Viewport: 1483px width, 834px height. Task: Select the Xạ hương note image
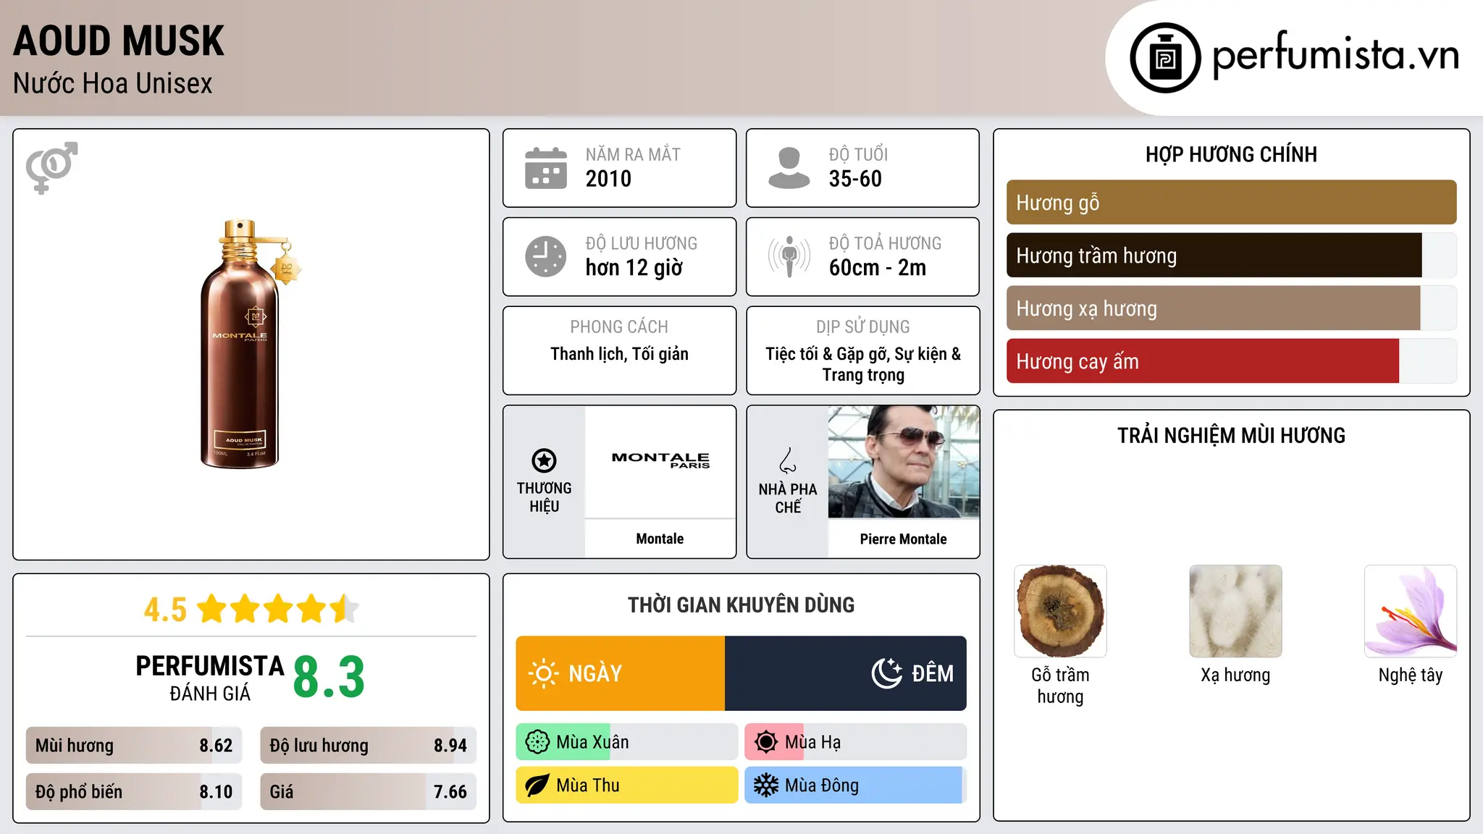pos(1235,611)
